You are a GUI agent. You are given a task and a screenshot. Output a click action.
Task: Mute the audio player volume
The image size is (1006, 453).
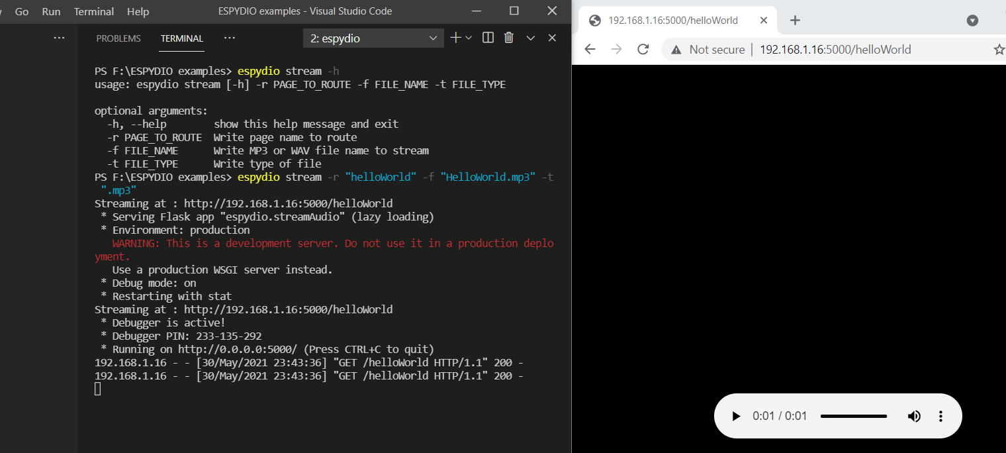[x=914, y=417]
